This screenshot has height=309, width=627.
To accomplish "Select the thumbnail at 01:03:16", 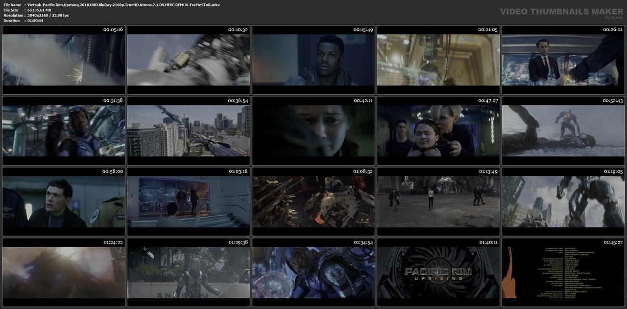I will [x=189, y=200].
